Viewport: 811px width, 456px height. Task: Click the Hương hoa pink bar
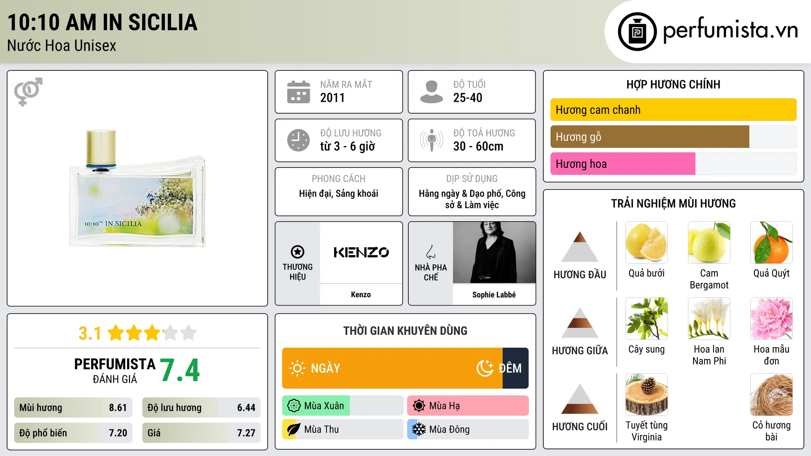point(623,163)
